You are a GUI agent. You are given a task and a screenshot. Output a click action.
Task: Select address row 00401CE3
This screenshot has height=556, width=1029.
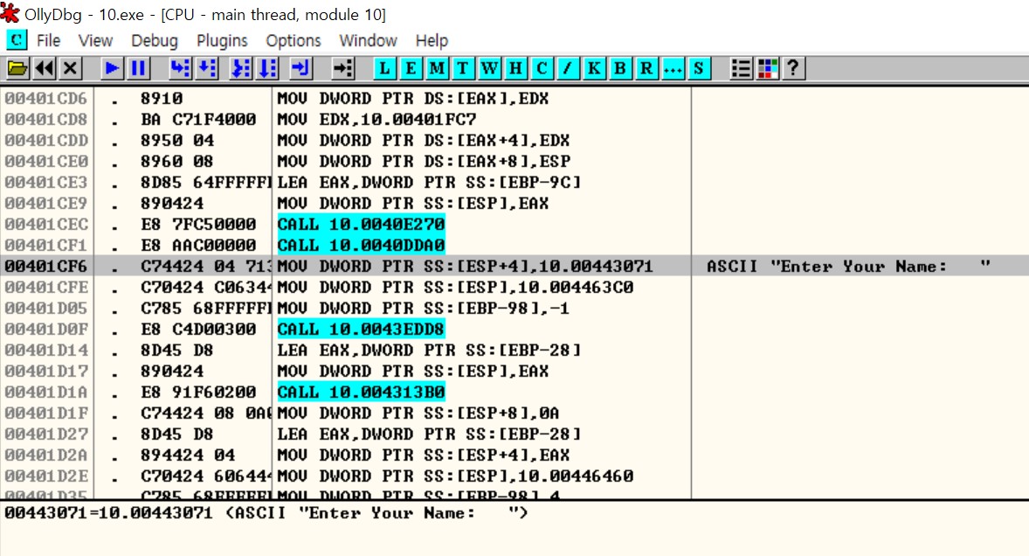click(x=46, y=183)
